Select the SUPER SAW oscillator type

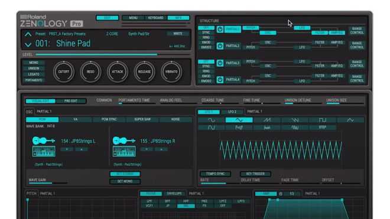142,120
